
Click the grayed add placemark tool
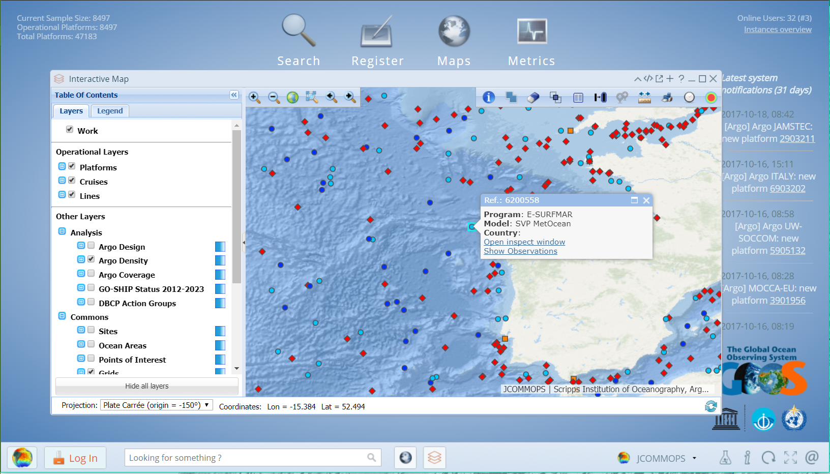622,97
